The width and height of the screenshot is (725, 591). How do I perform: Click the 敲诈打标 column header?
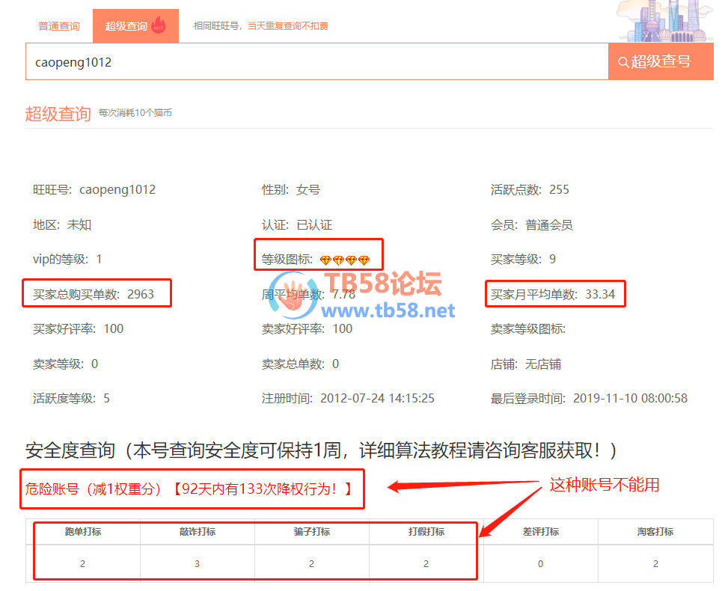(x=197, y=532)
